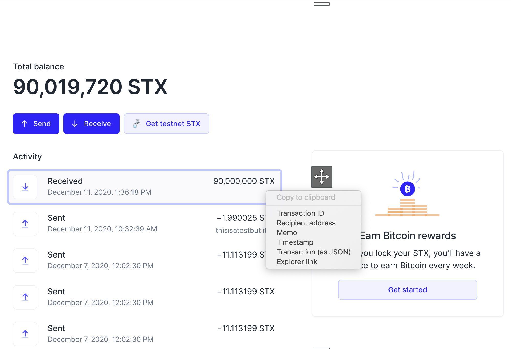Select Transaction (as JSON) menu entry
The height and width of the screenshot is (349, 511).
point(314,252)
